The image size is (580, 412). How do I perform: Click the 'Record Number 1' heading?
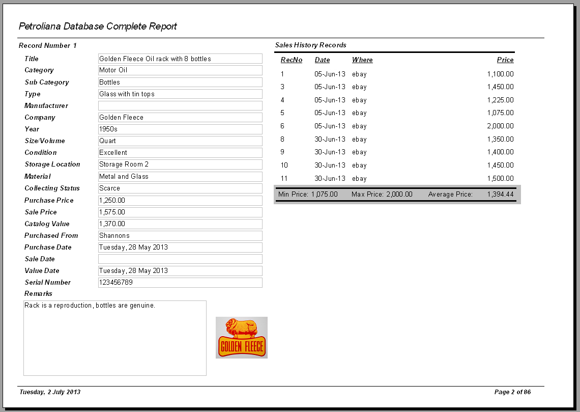point(48,45)
